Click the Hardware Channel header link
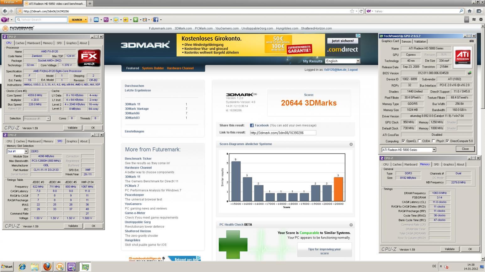This screenshot has width=485, height=272. 180,68
